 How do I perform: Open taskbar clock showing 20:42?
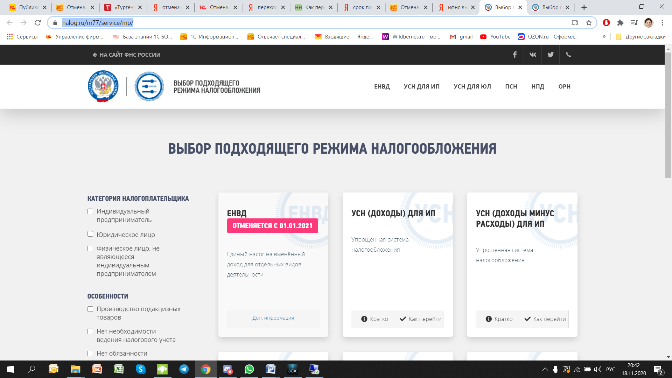coord(633,369)
